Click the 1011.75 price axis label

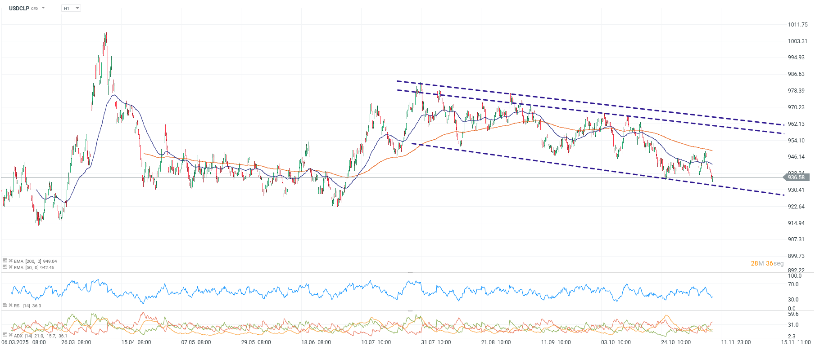797,25
